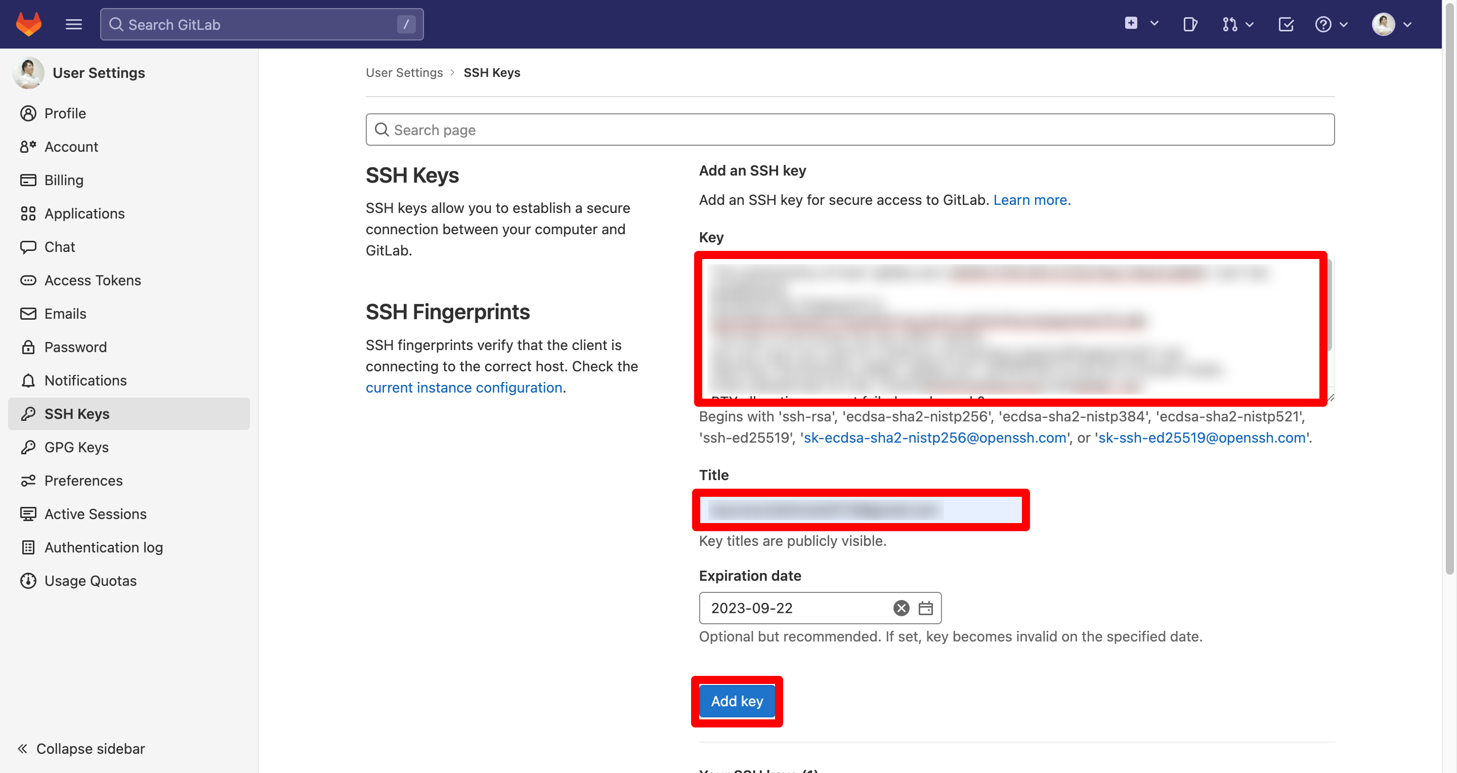Expand the profile avatar dropdown

(x=1406, y=24)
